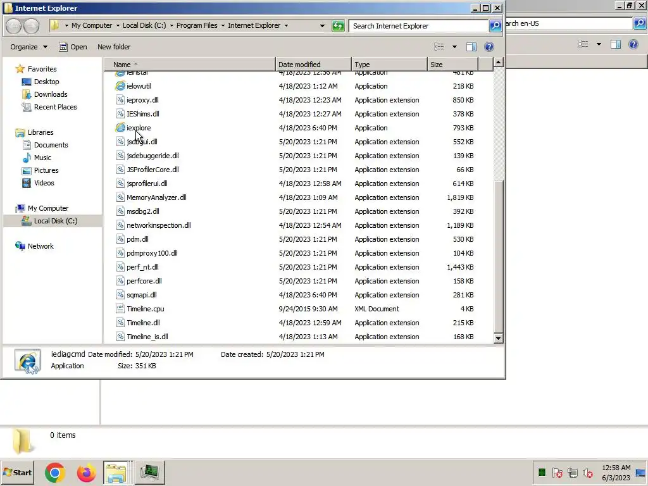Click the Network icon in navigation pane
648x486 pixels.
coord(20,246)
